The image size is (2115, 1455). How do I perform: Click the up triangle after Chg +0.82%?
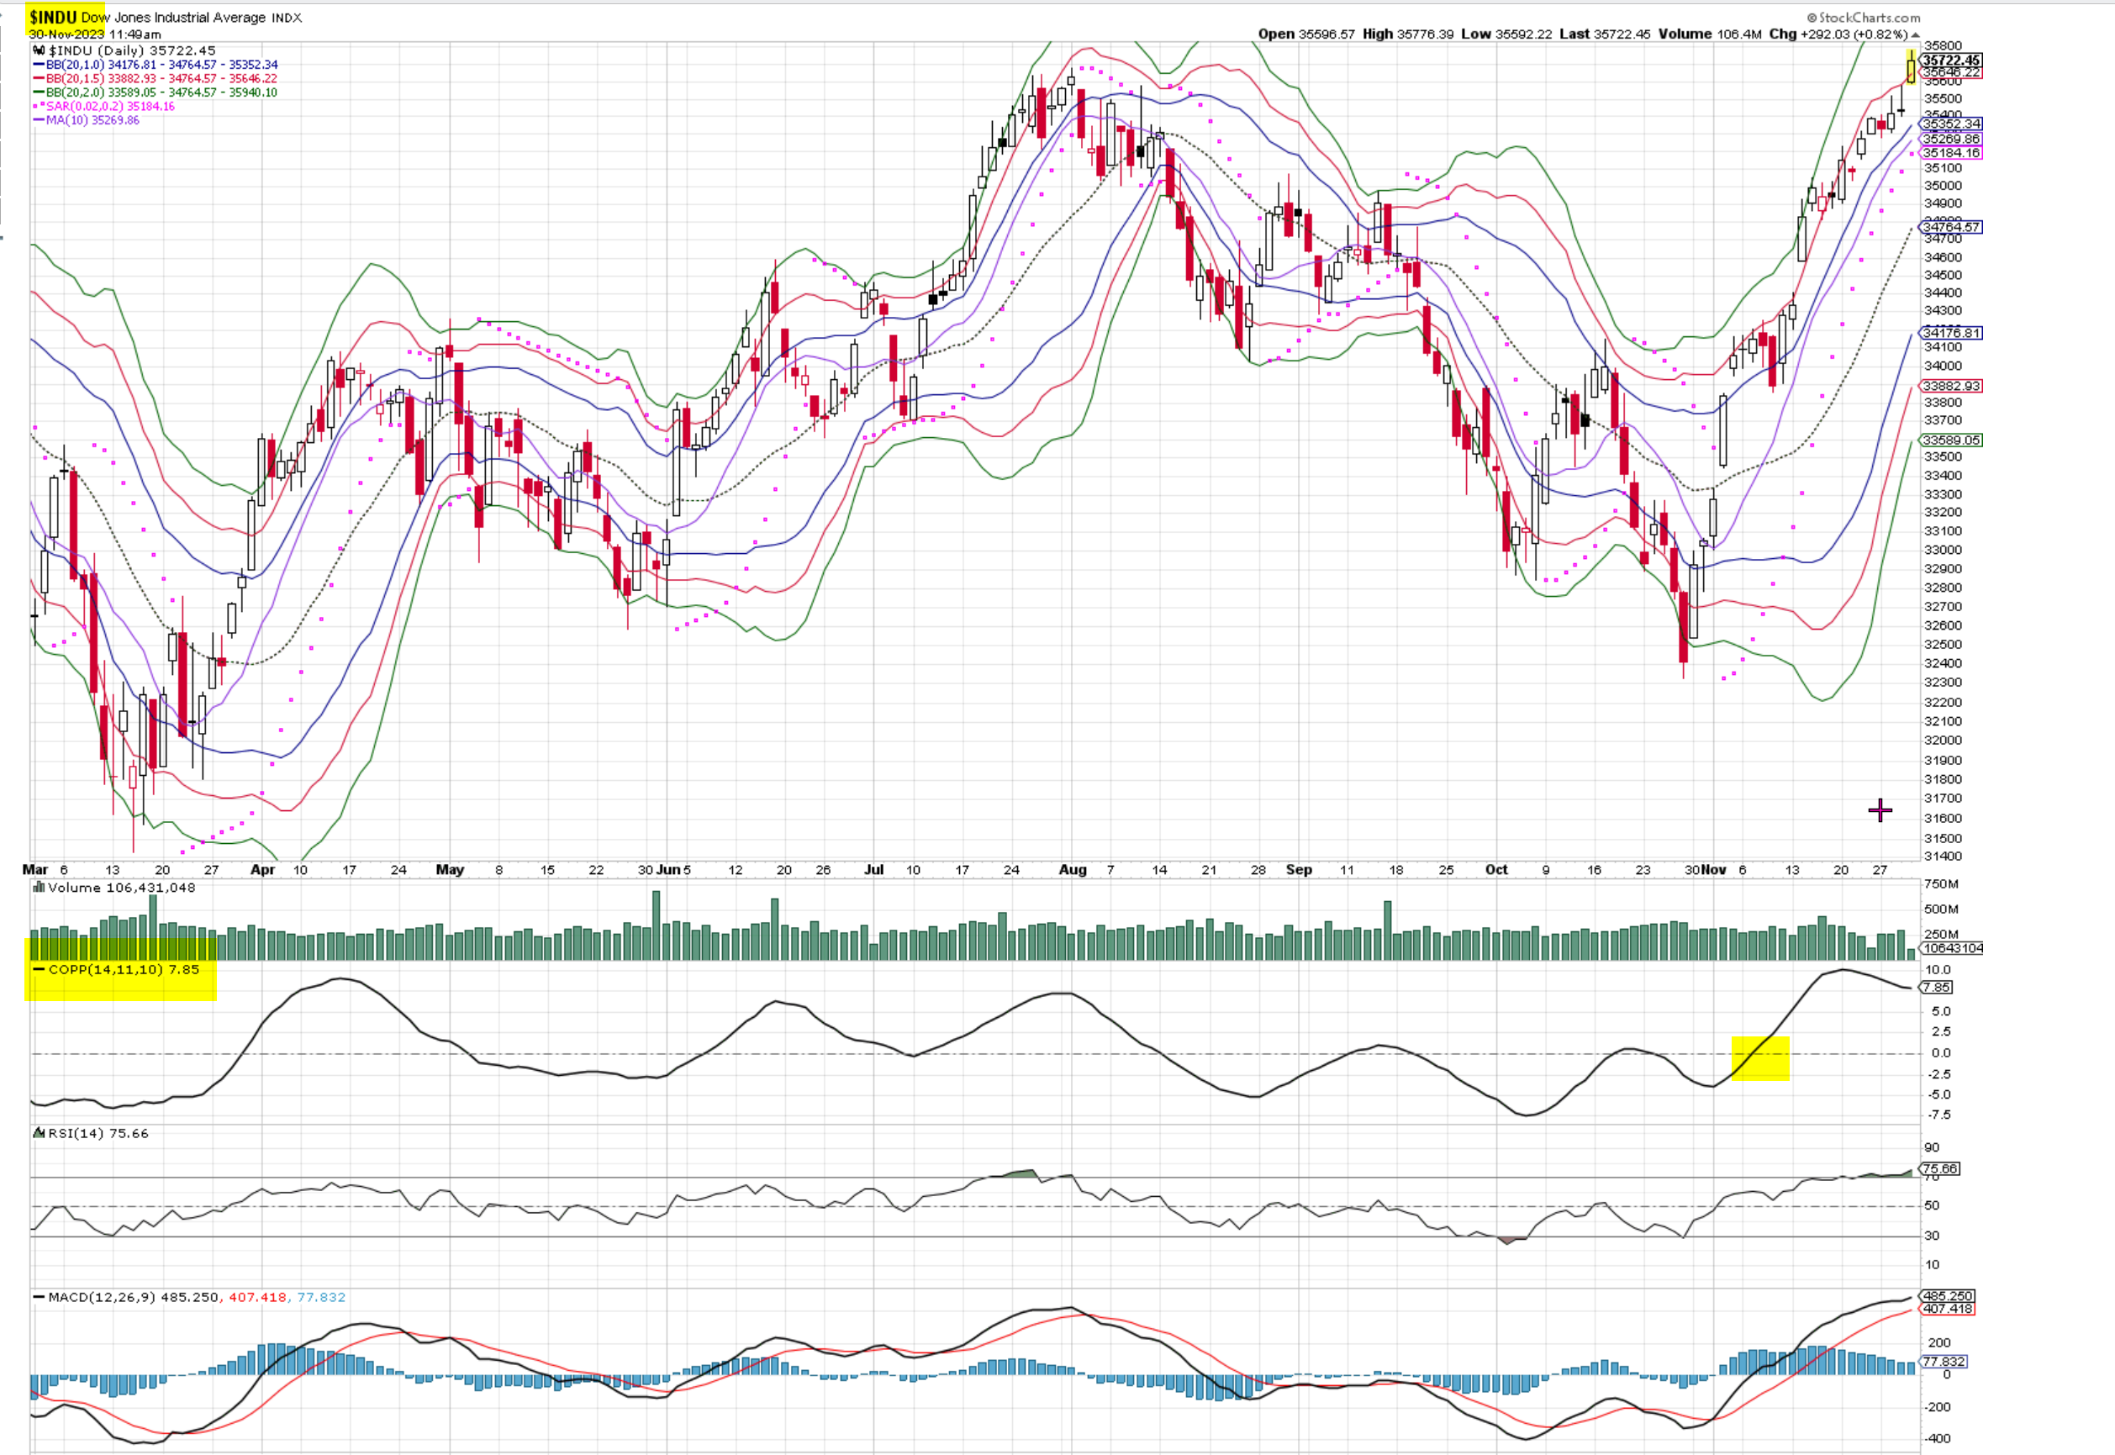[1915, 34]
